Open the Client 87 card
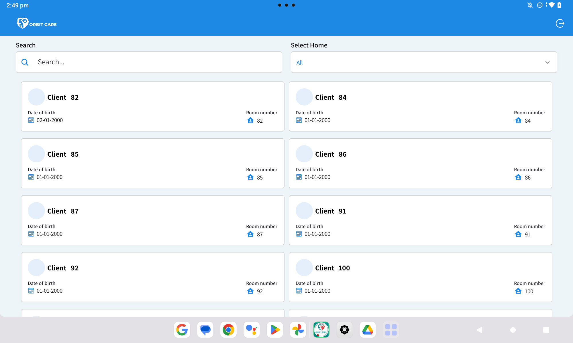 pos(152,220)
